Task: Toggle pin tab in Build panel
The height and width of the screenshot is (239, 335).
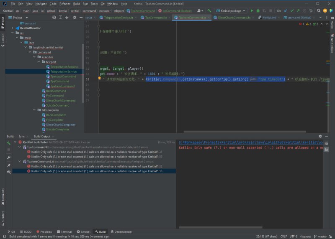Action: [8, 165]
